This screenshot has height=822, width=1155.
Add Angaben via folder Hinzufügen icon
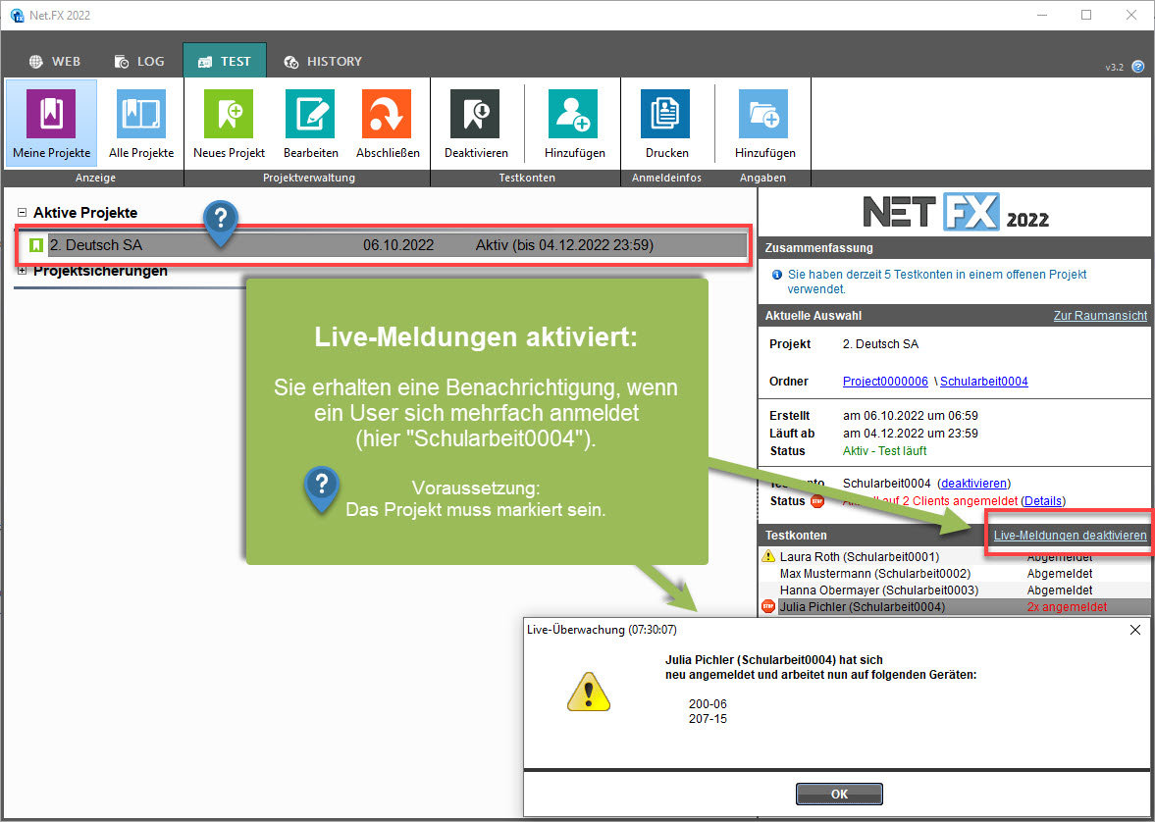[x=763, y=114]
